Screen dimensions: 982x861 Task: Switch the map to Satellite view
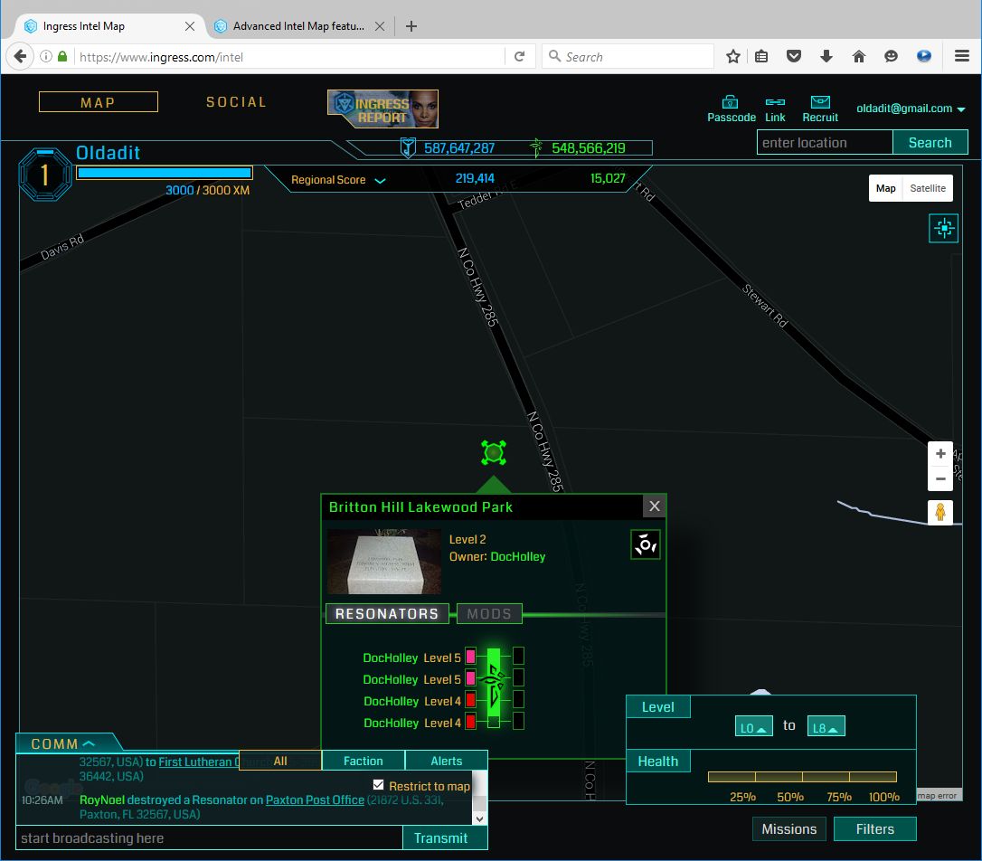tap(927, 188)
